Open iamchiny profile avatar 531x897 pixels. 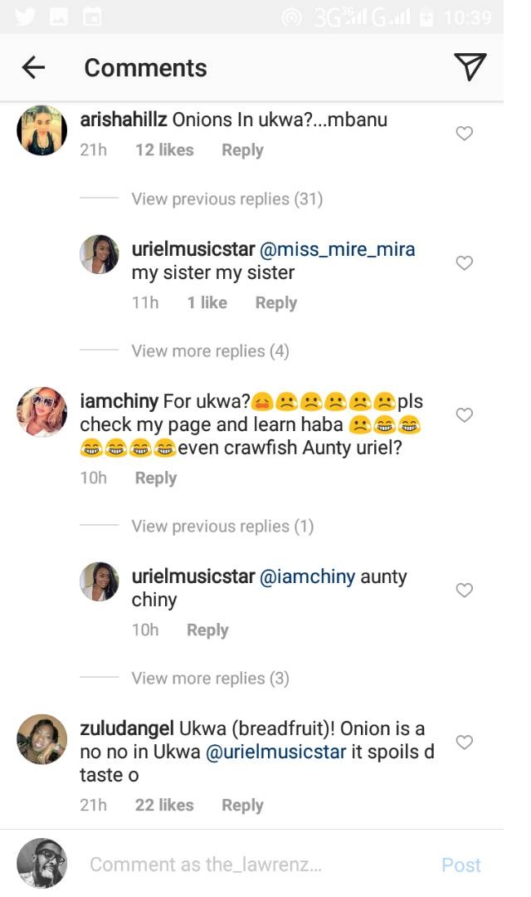[x=42, y=412]
